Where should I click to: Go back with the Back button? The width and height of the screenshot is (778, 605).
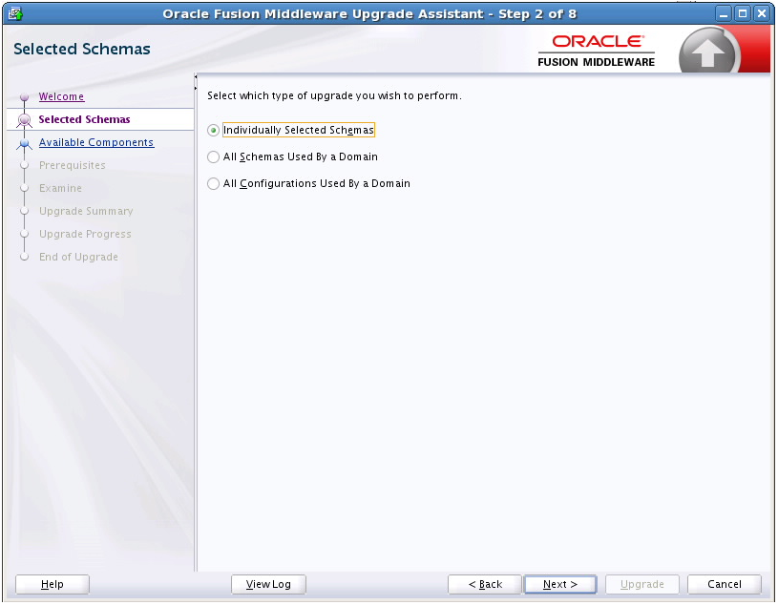(485, 584)
